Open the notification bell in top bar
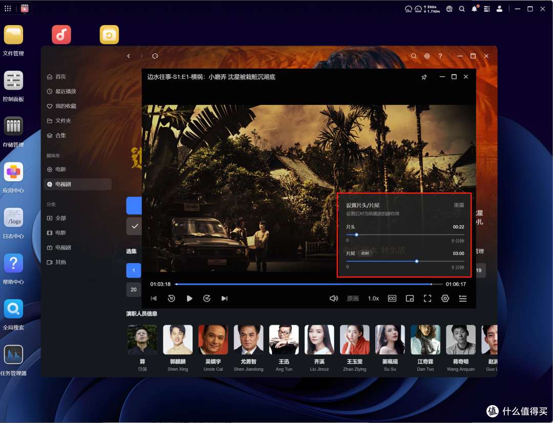This screenshot has height=423, width=553. pyautogui.click(x=474, y=9)
